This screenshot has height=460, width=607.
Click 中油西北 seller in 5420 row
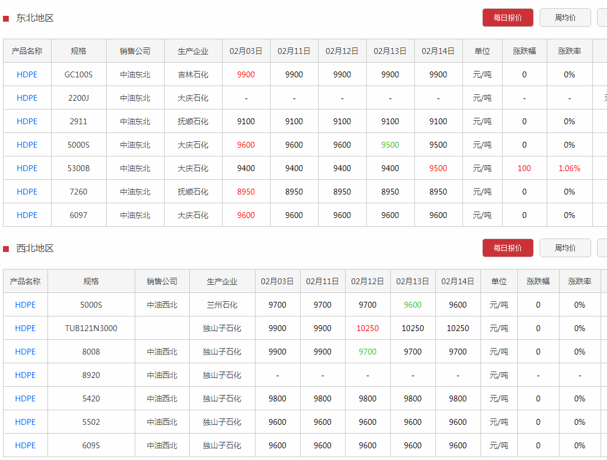(162, 398)
